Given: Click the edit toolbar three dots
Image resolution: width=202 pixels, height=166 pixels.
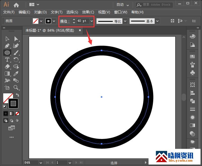Looking at the screenshot, I should click(x=12, y=137).
